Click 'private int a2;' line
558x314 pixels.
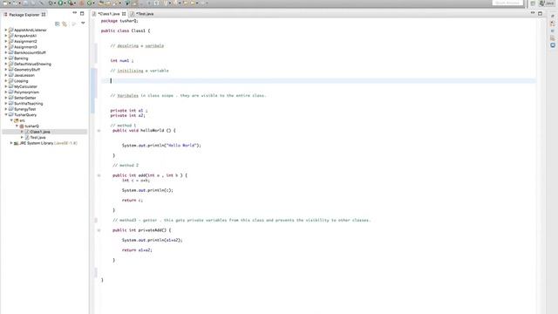tap(127, 116)
